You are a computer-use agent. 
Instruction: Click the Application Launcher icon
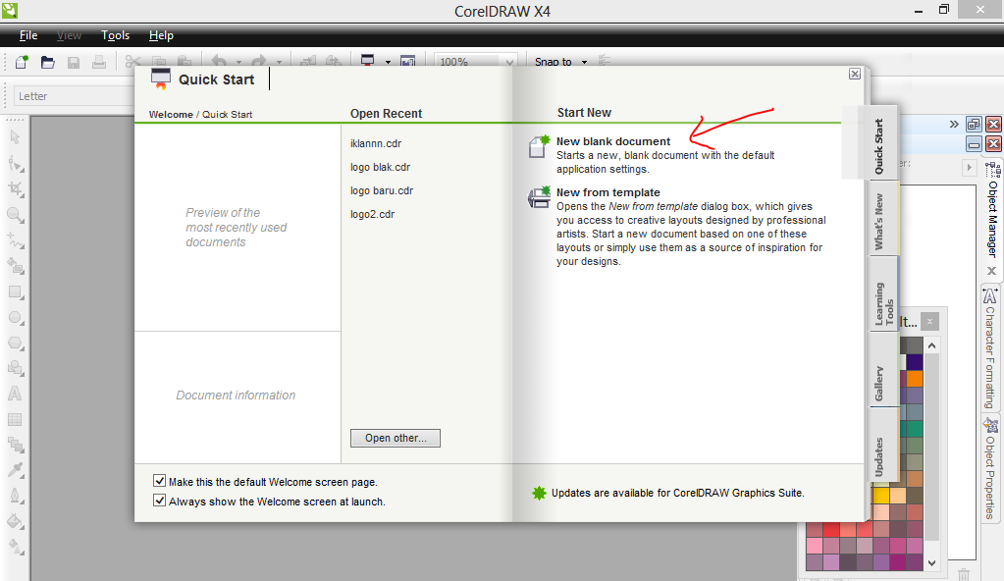(367, 61)
